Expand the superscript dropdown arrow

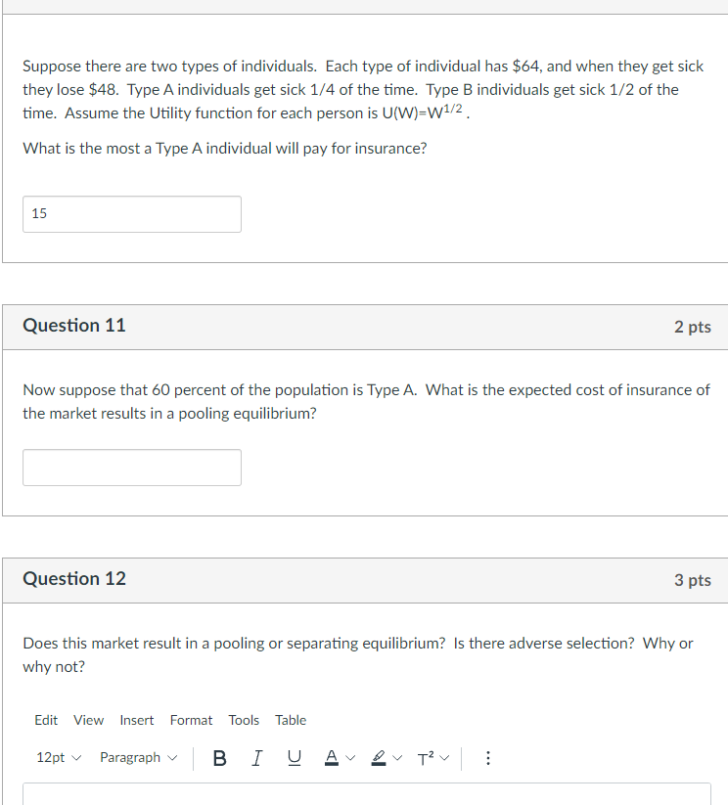click(444, 758)
